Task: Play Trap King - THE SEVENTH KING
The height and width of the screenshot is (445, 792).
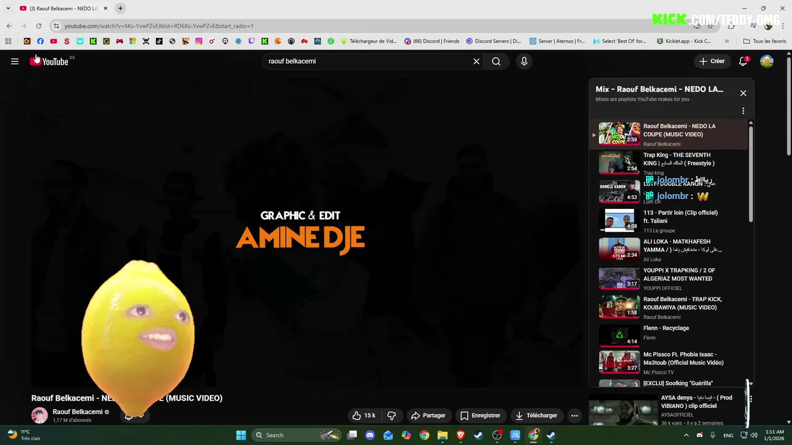Action: pyautogui.click(x=669, y=163)
